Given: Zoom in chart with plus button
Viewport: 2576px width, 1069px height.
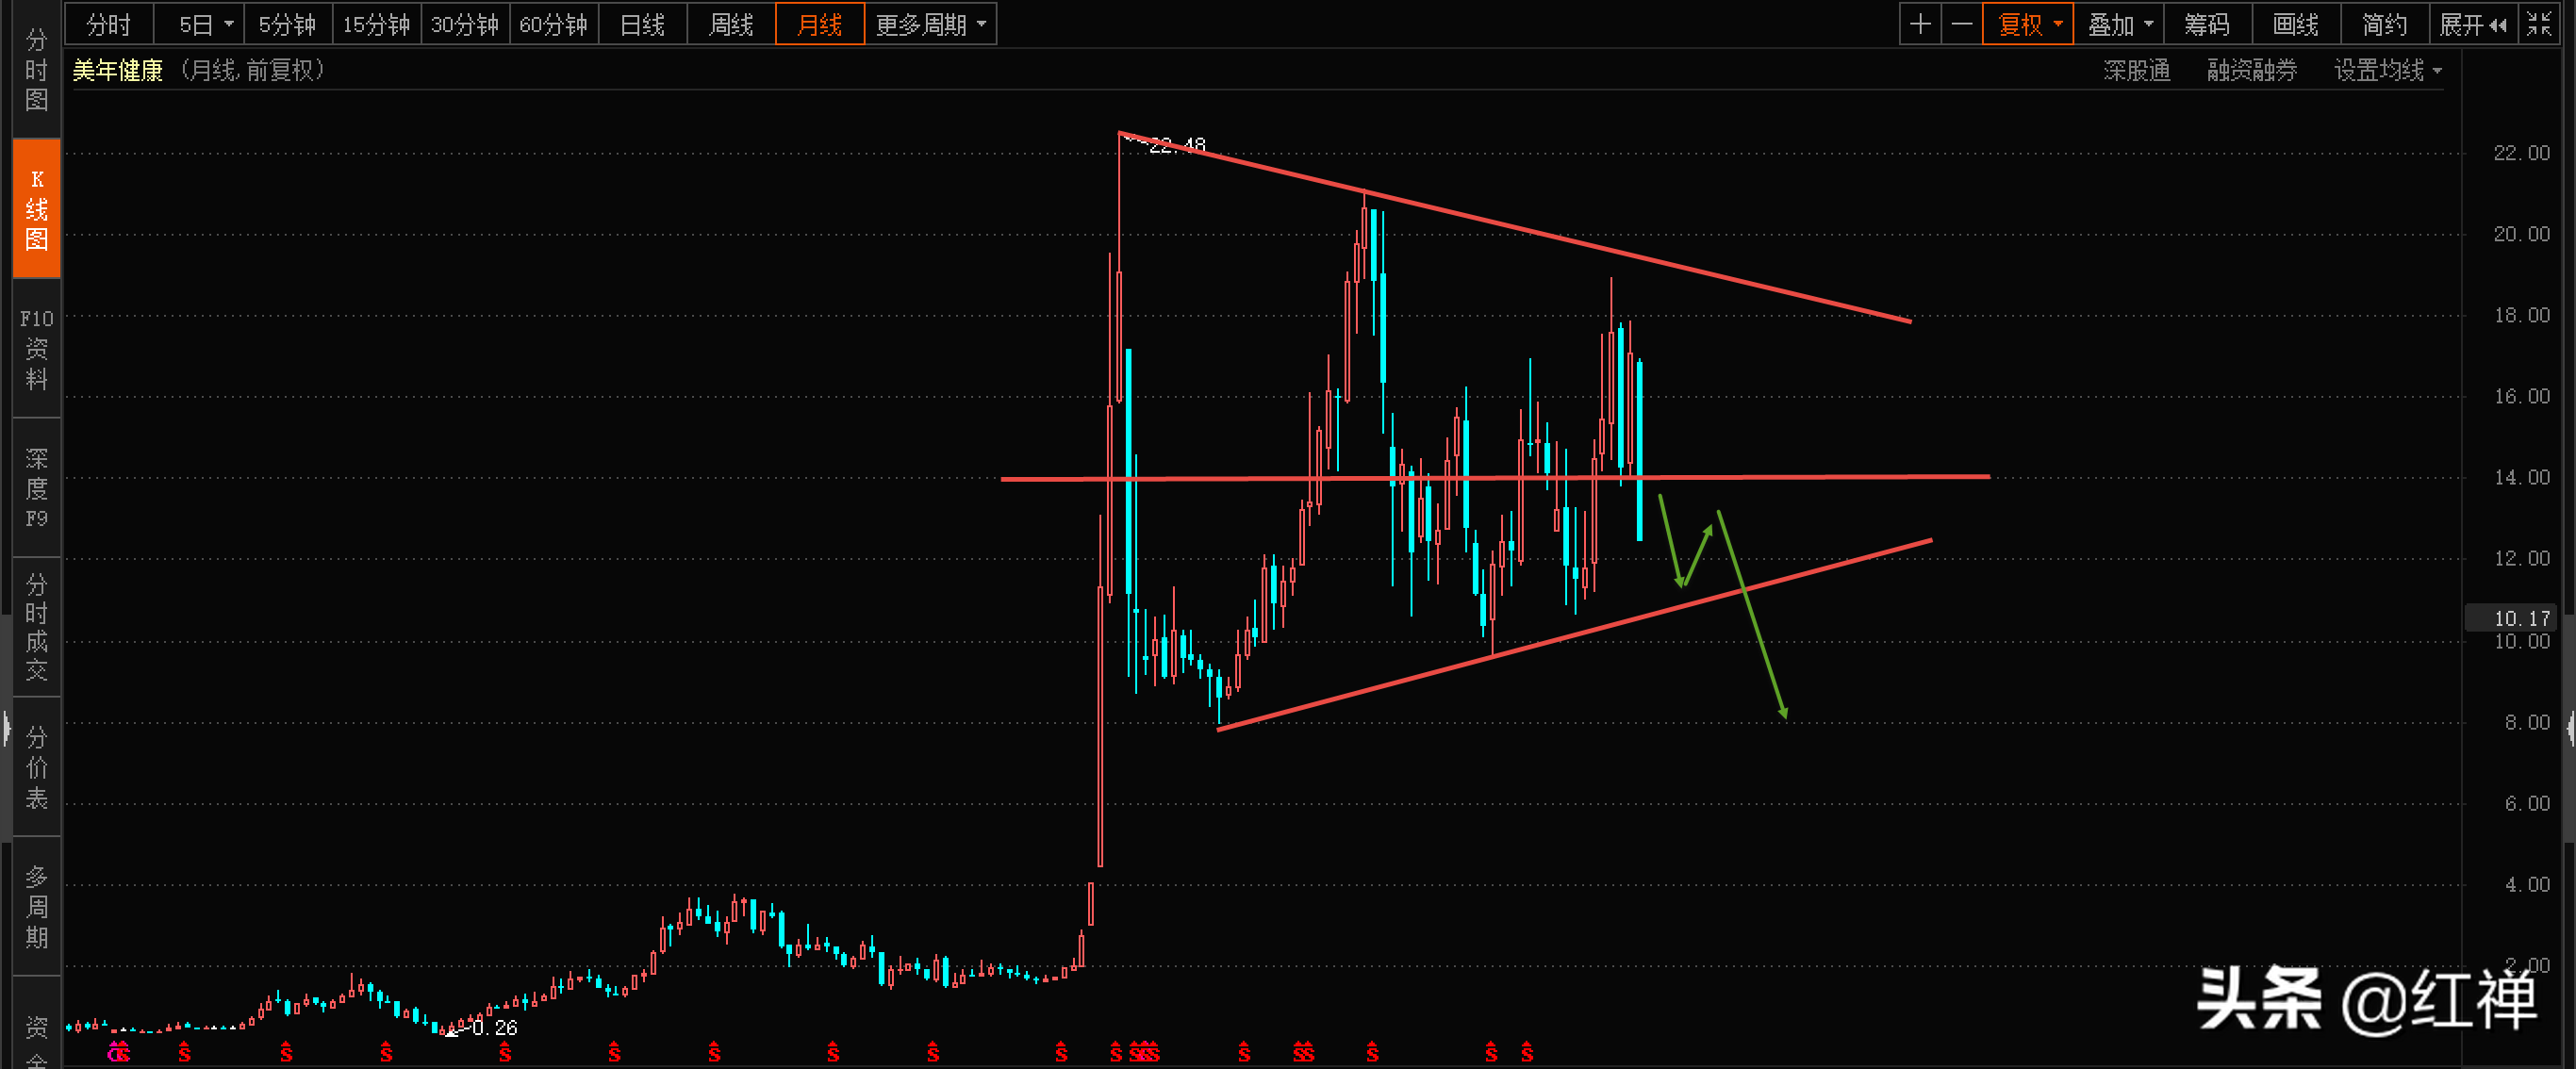Looking at the screenshot, I should tap(1920, 24).
